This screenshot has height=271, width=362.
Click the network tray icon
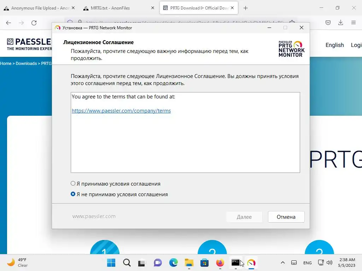click(x=321, y=263)
